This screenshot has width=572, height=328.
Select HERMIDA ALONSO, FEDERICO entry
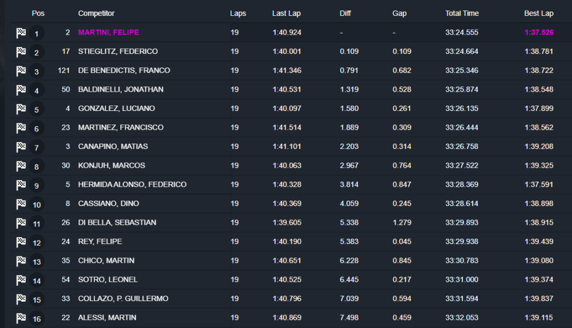tap(132, 185)
